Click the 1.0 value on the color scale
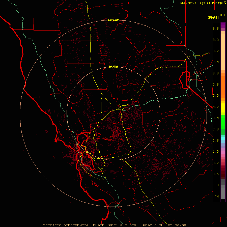The image size is (227, 227). click(x=216, y=152)
